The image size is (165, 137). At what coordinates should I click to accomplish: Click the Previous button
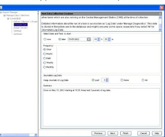click(98, 133)
